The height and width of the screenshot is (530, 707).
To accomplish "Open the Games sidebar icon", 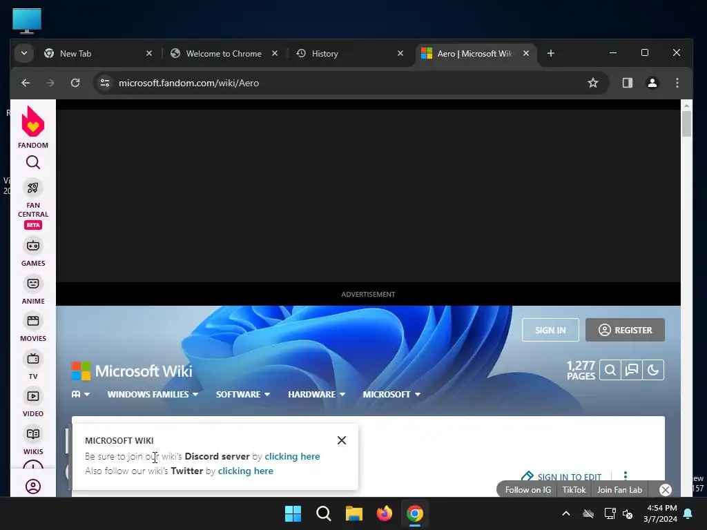I will coord(33,246).
